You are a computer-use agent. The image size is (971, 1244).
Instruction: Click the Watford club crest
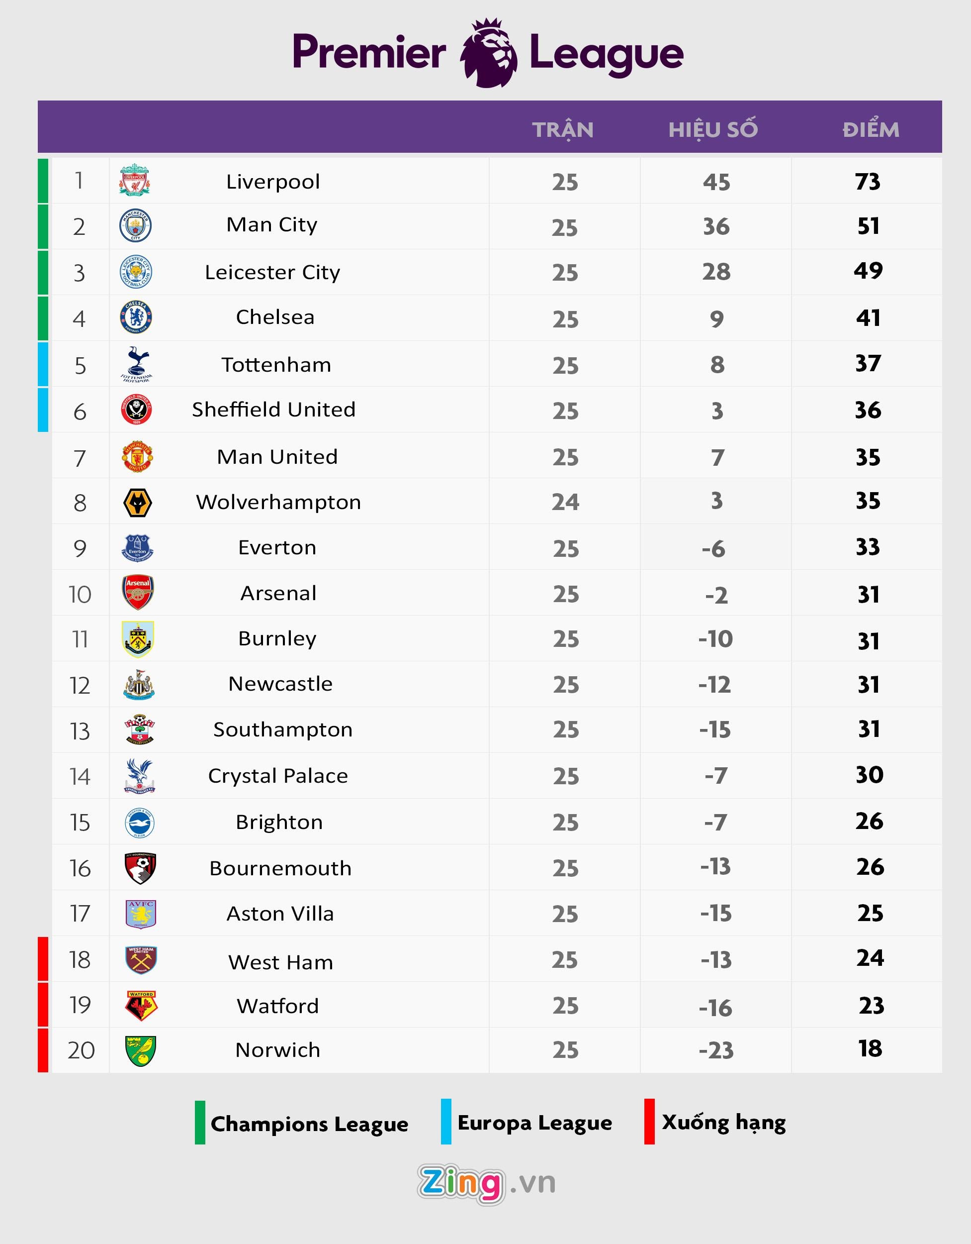141,1006
